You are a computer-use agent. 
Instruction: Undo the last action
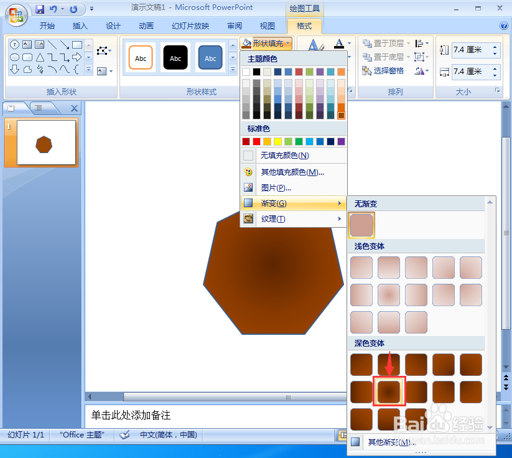point(54,9)
